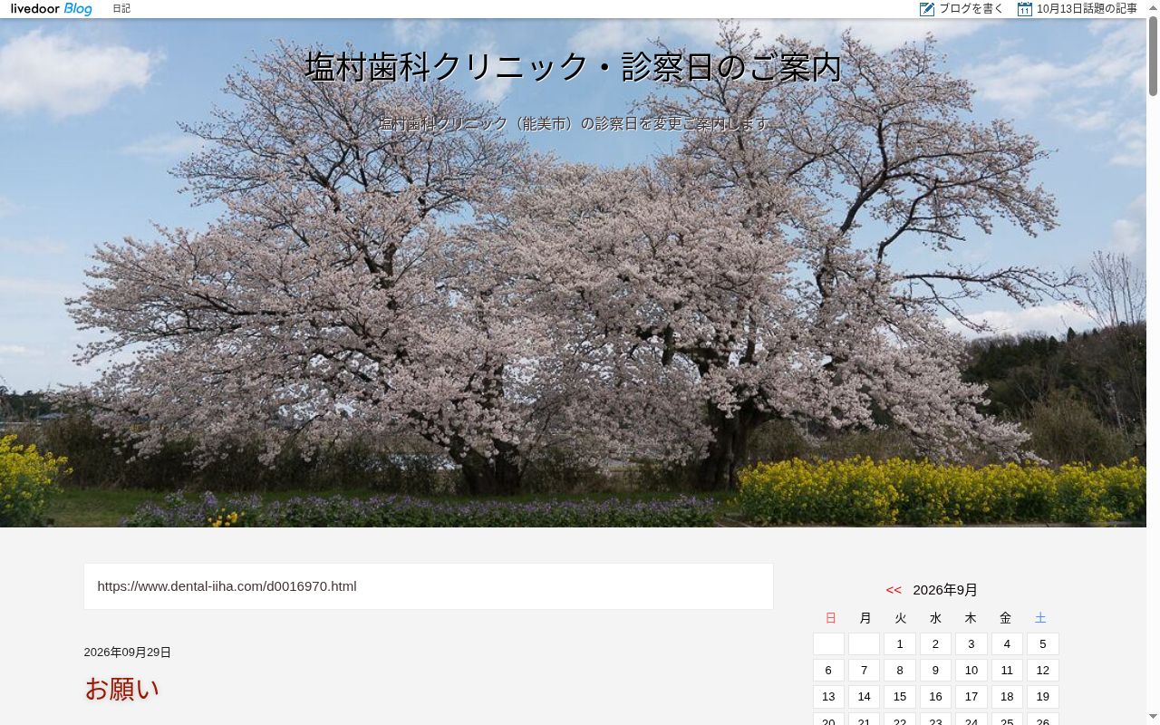Screen dimensions: 1160x725
Task: Click the 金 weekday header
Action: (1005, 618)
